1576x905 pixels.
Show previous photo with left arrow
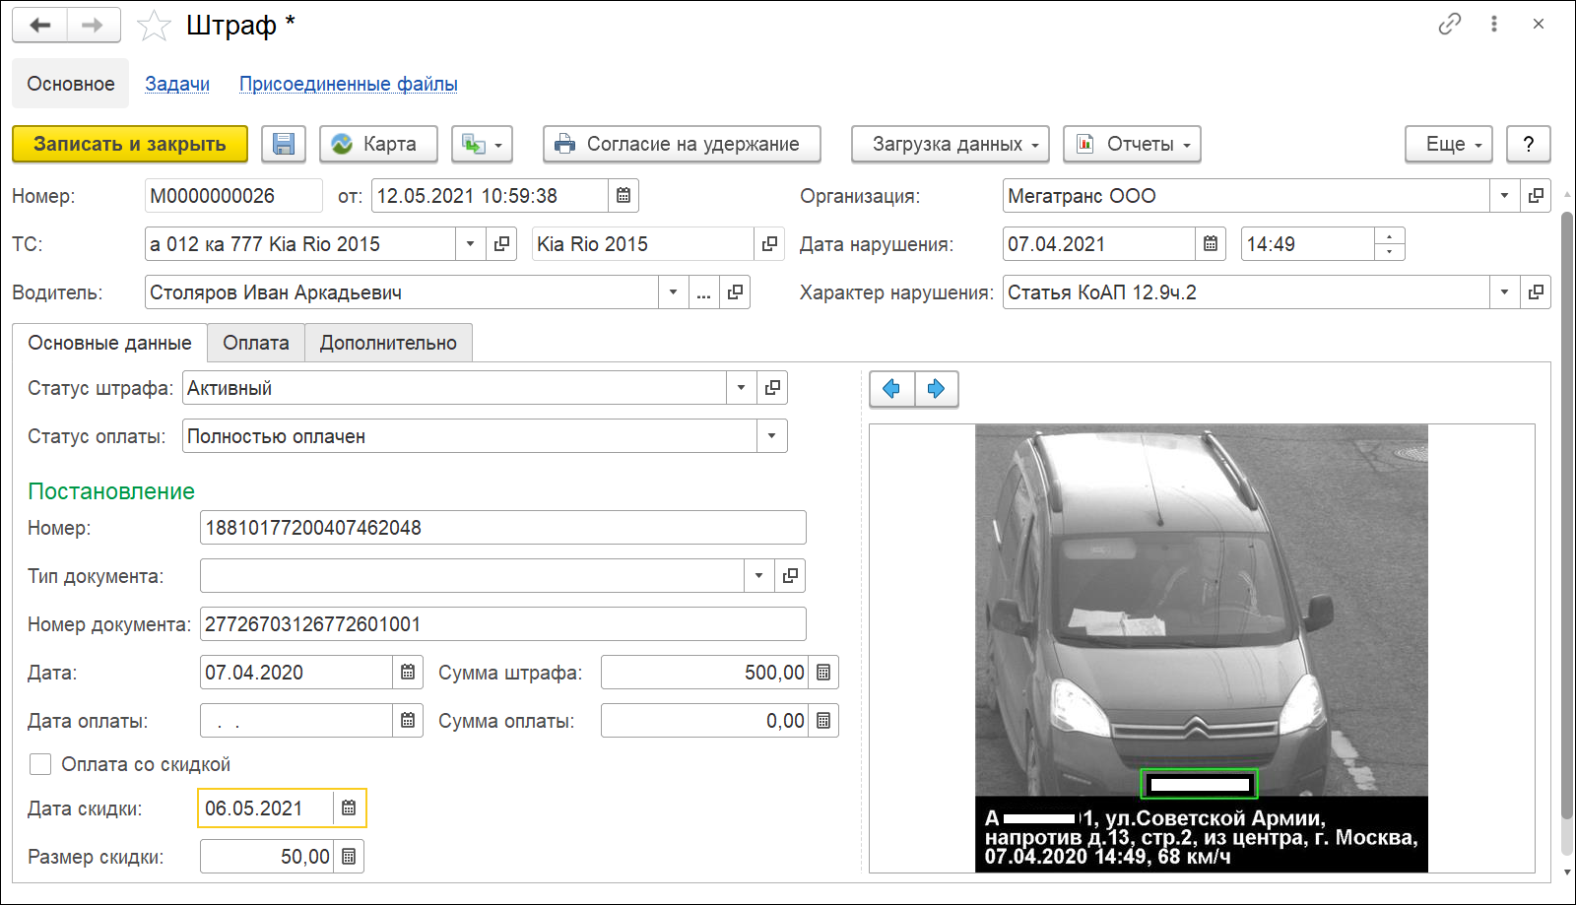(891, 389)
